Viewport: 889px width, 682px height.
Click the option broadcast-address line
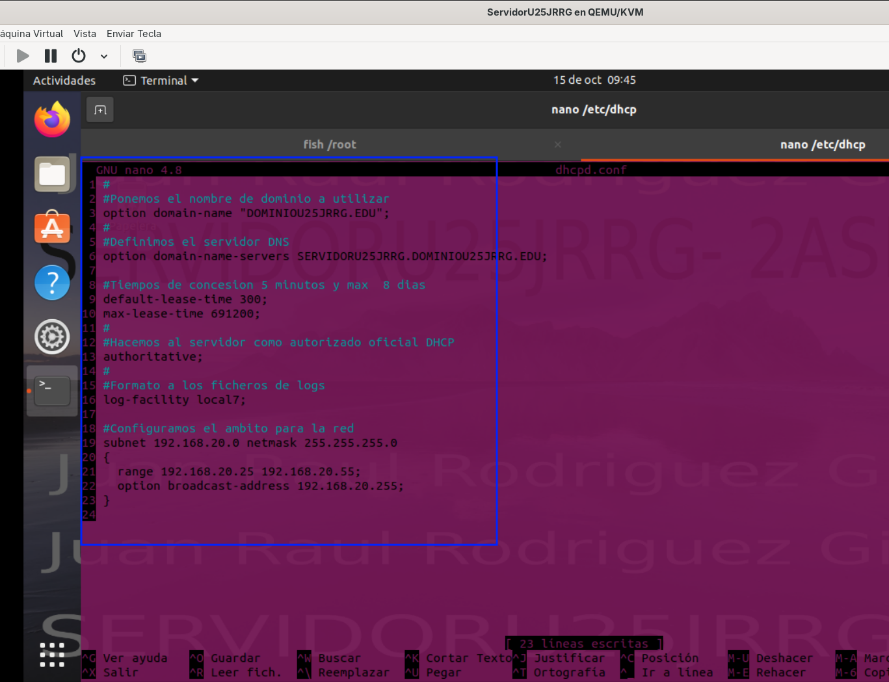pyautogui.click(x=260, y=486)
